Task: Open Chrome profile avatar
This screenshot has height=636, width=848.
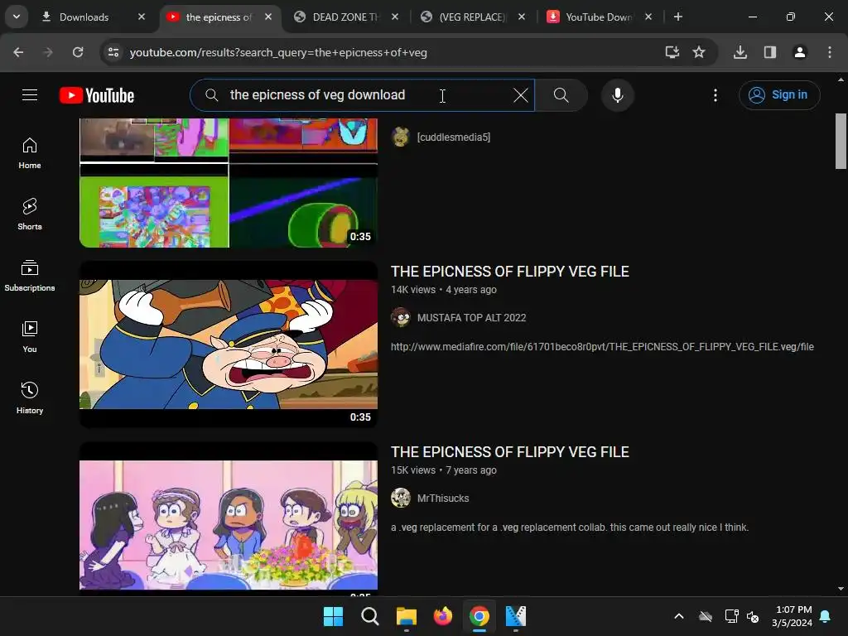Action: 799,52
